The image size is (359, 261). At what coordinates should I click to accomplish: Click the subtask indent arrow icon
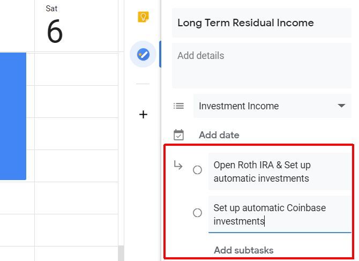[178, 166]
